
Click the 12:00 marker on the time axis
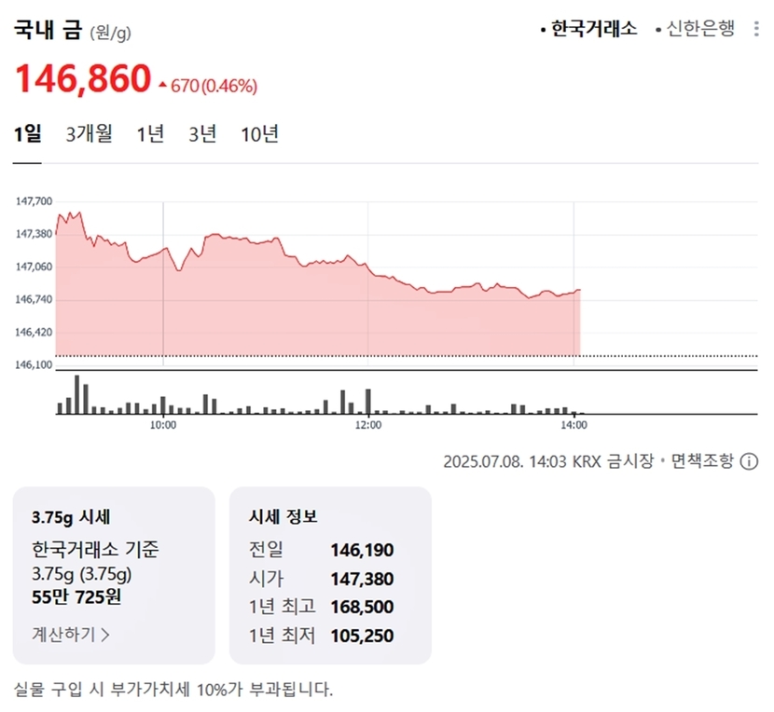tap(368, 425)
